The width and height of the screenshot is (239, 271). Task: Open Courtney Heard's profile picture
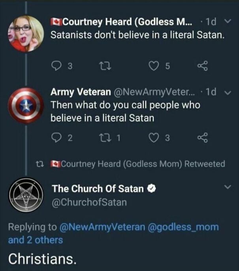point(26,33)
